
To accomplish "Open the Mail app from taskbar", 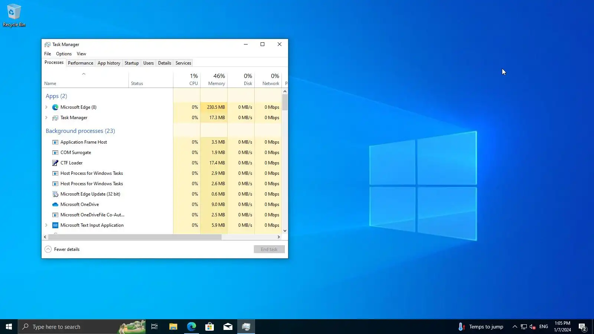I will [228, 327].
